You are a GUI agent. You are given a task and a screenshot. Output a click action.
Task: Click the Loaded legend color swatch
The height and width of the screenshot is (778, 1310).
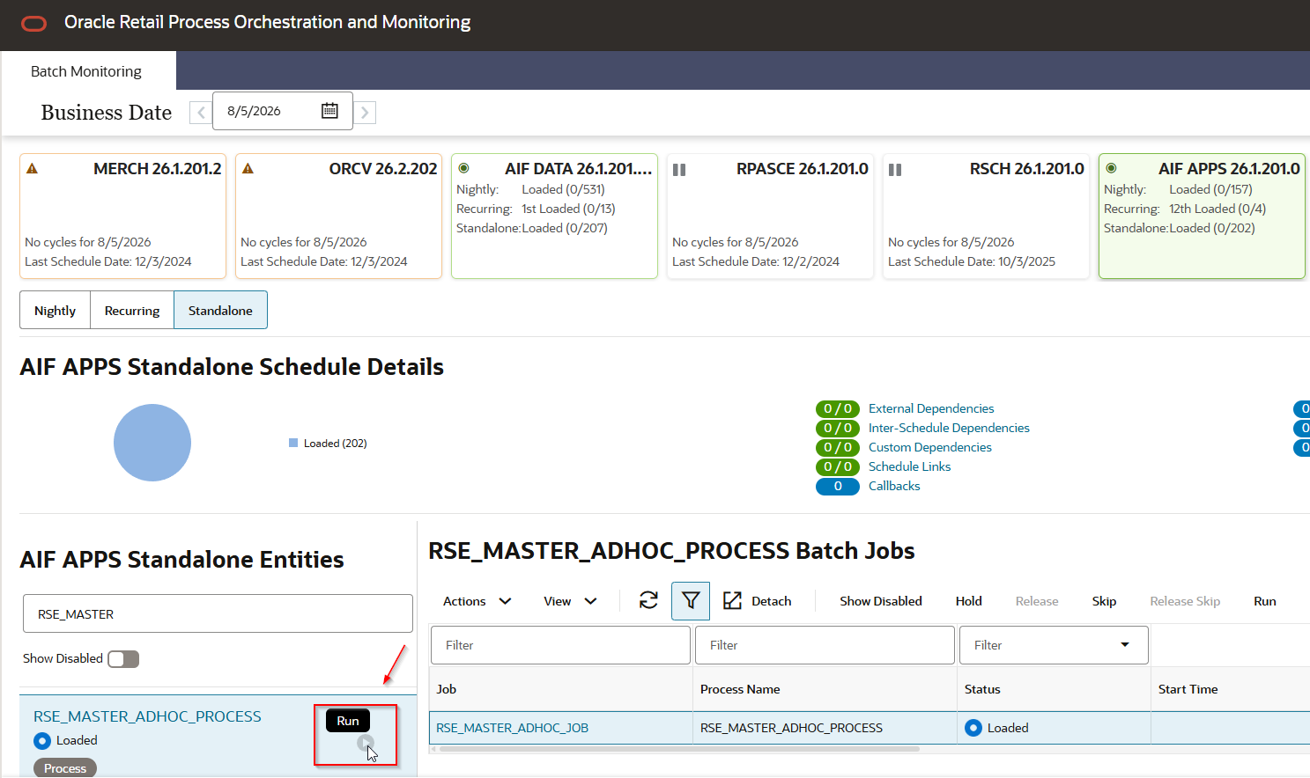[x=293, y=443]
